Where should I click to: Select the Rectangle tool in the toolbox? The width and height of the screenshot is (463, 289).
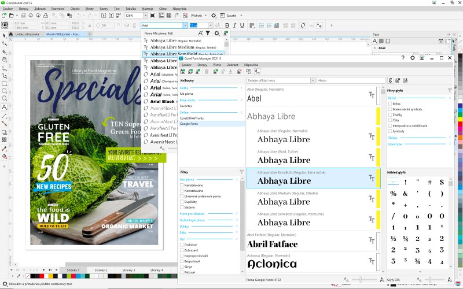tap(5, 83)
